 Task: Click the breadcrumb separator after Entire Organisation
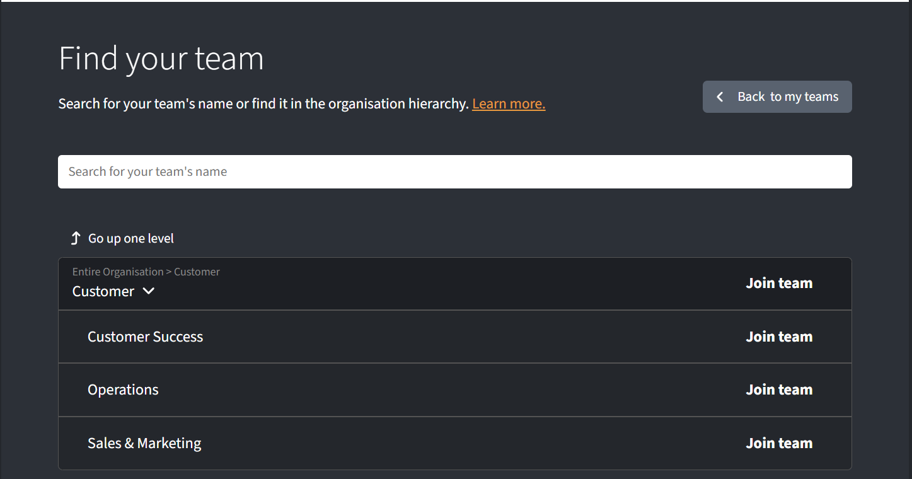pos(169,272)
